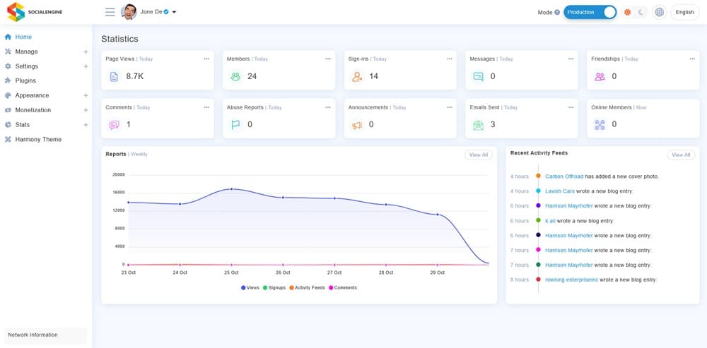Open the Jone De user dropdown
Viewport: 707px width, 348px height.
point(174,12)
